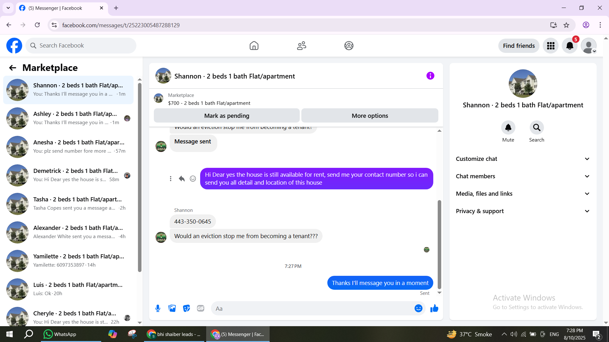Open the emoji picker in message box
609x342 pixels.
[418, 308]
